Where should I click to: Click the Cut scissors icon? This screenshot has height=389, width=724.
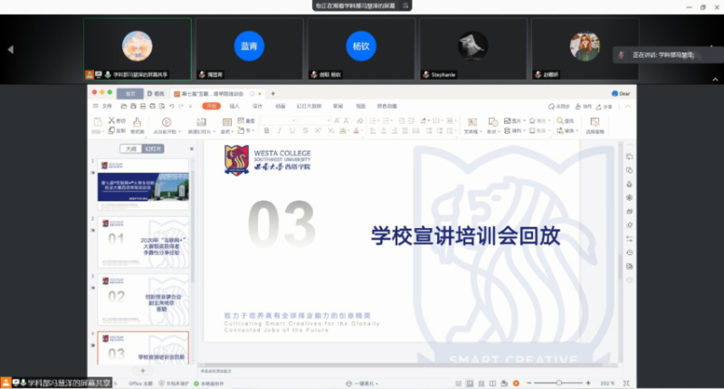click(x=113, y=120)
